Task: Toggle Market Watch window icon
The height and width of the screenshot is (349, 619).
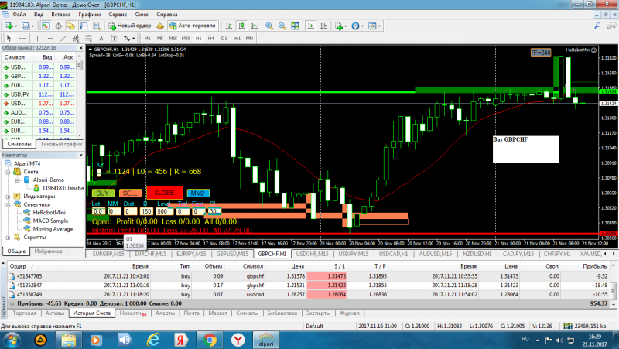Action: pos(46,26)
